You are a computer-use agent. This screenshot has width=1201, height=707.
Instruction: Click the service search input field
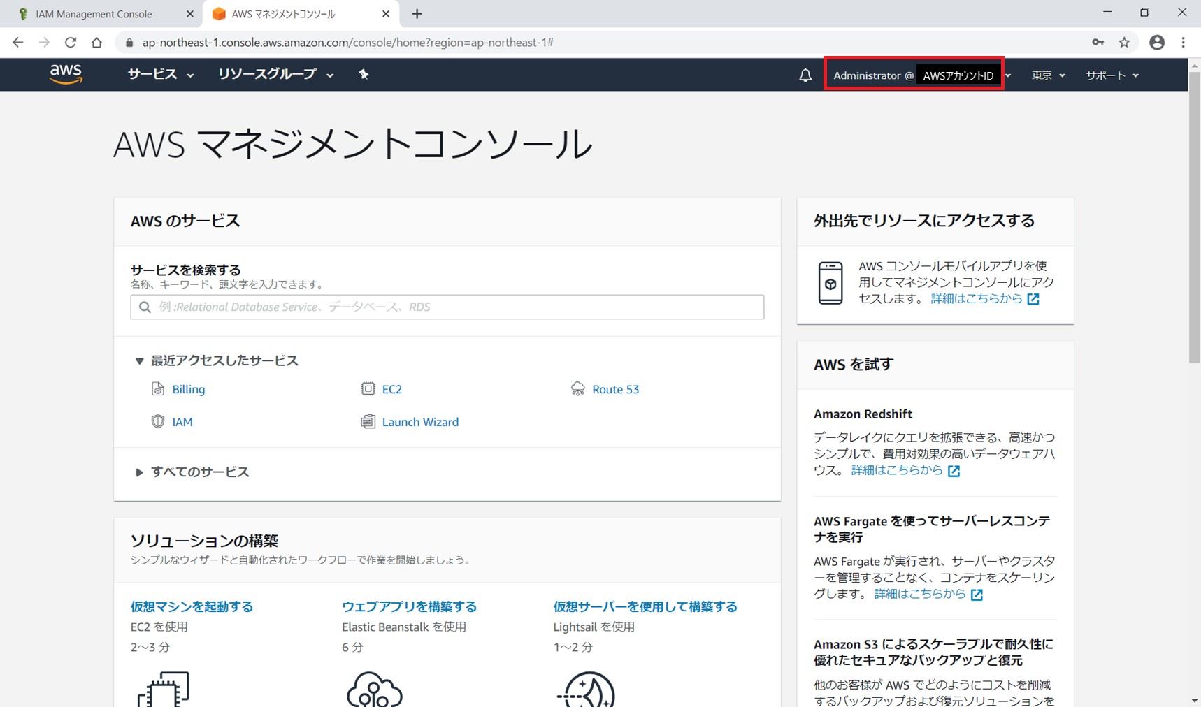tap(447, 307)
